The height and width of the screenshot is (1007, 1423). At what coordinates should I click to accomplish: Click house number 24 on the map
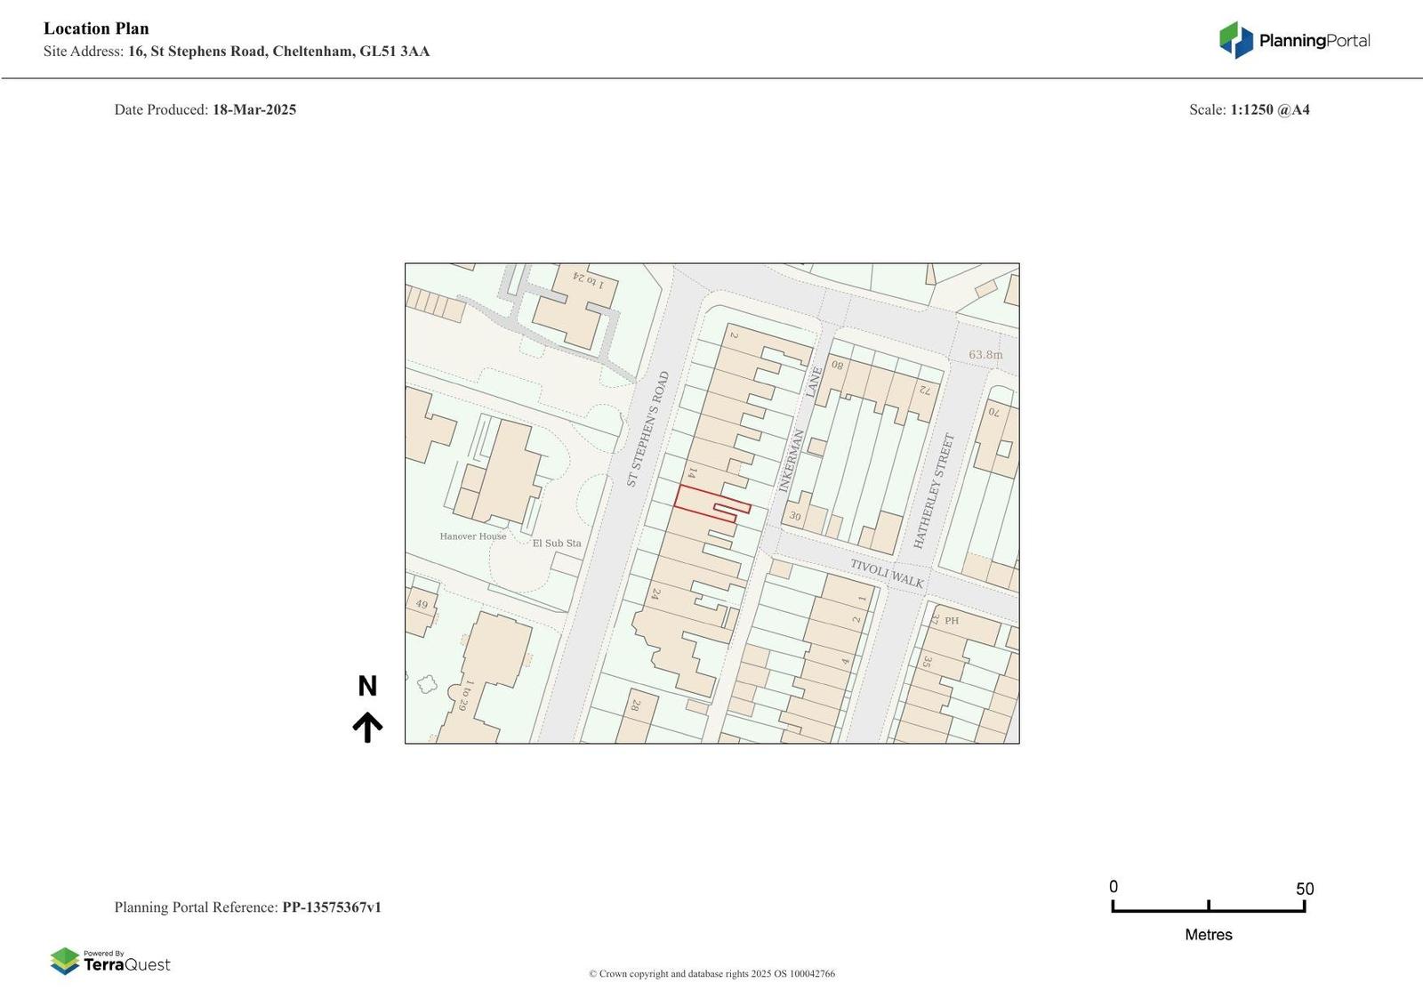coord(655,594)
